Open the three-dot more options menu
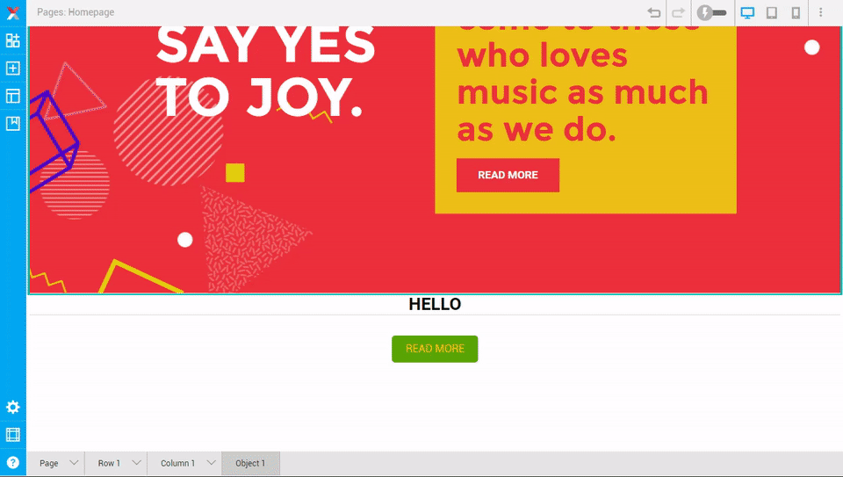The height and width of the screenshot is (477, 843). click(x=820, y=12)
